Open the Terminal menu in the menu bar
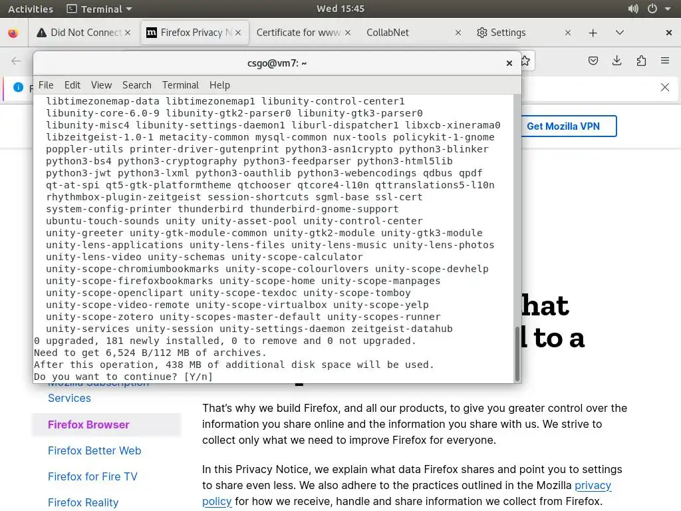This screenshot has width=681, height=511. 180,85
